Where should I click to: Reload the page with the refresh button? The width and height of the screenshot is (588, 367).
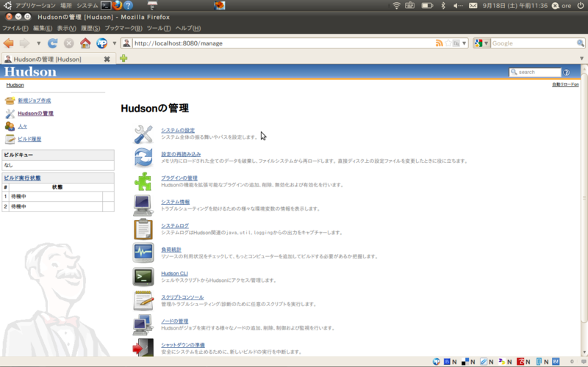pos(52,43)
